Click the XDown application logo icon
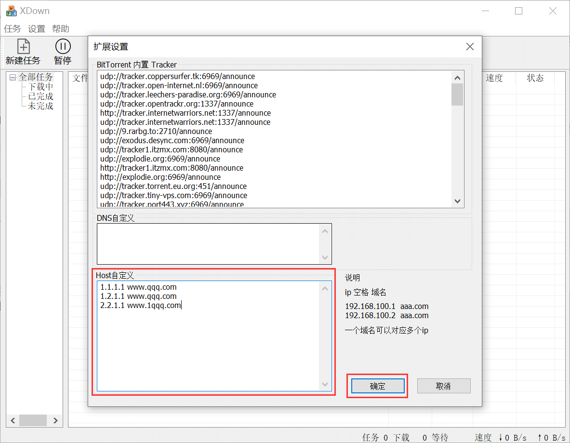 [x=10, y=10]
